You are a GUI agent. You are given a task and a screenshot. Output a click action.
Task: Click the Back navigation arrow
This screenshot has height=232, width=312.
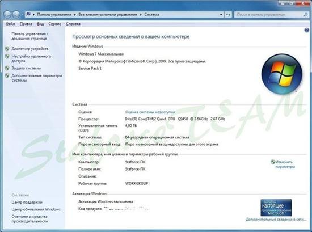coord(7,14)
